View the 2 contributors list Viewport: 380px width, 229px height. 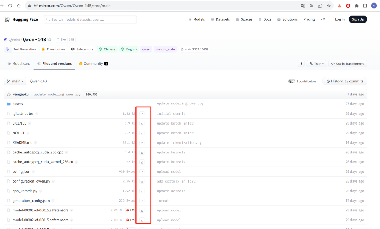[302, 81]
